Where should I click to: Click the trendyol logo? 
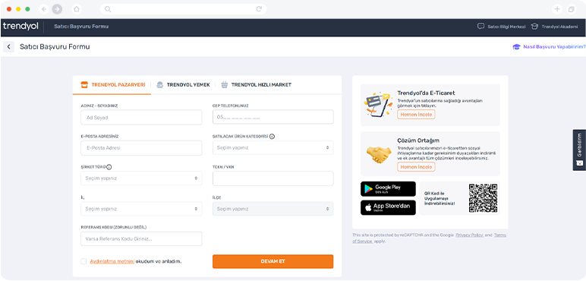[20, 27]
